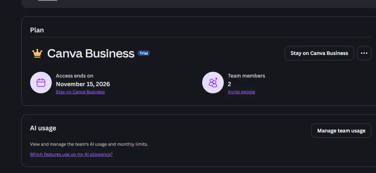Viewport: 376px width, 173px height.
Task: Click the Canva Business plan title
Action: (90, 53)
